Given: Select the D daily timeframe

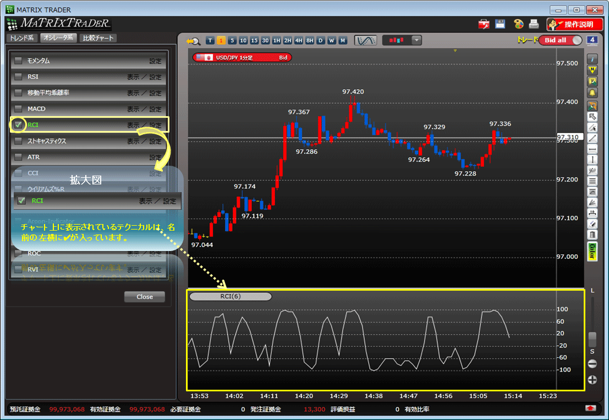Looking at the screenshot, I should coord(320,40).
